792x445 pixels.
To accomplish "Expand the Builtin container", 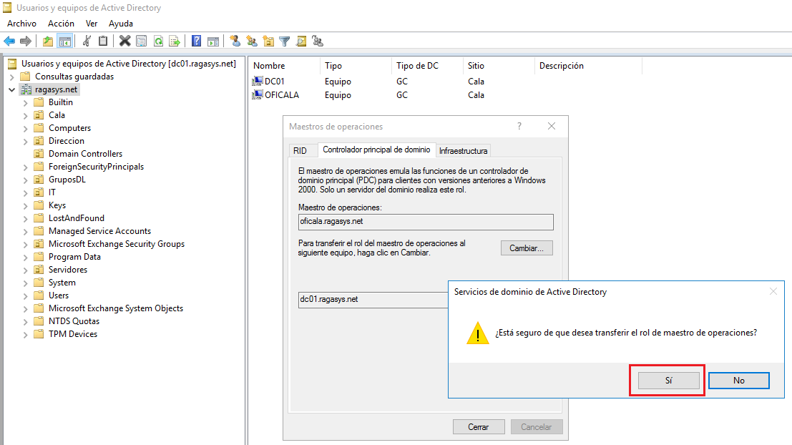I will (25, 102).
